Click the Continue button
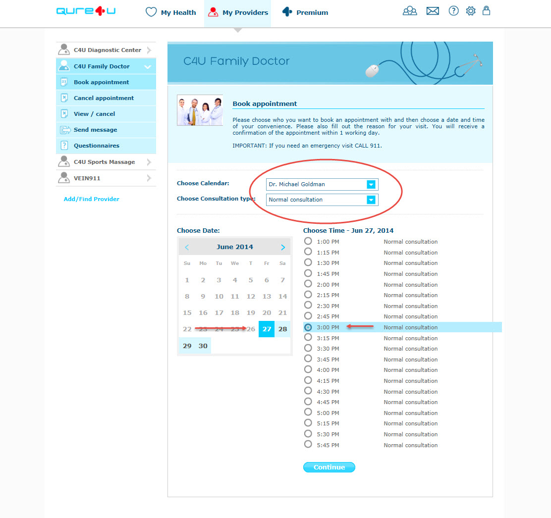551x518 pixels. point(330,467)
